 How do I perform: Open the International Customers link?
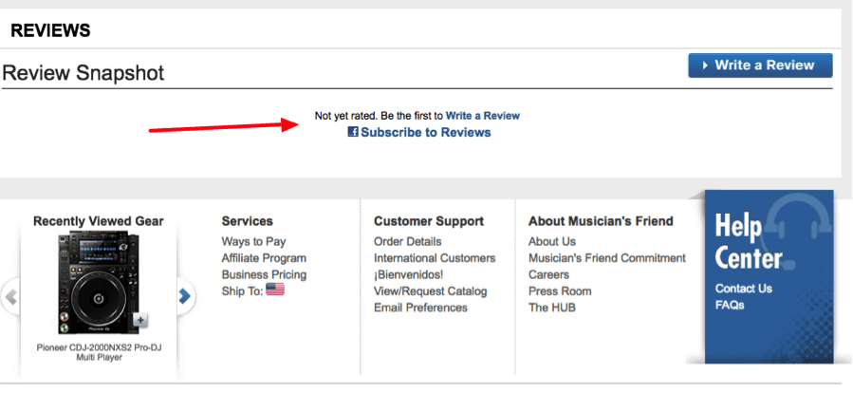tap(435, 258)
